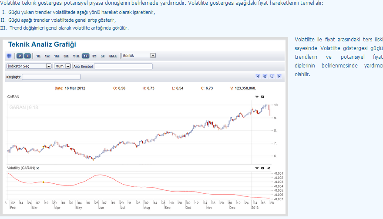
Task: Click the C: 6.73 close value
Action: click(207, 88)
